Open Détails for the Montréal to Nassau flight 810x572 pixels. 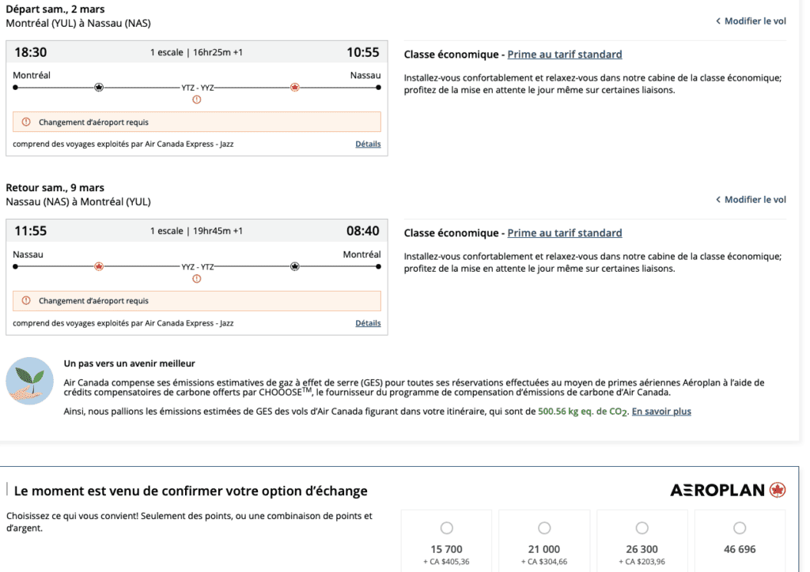coord(368,145)
